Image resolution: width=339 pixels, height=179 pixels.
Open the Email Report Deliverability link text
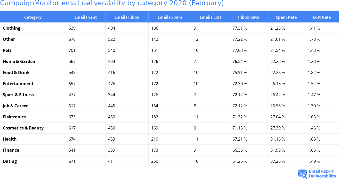pyautogui.click(x=322, y=174)
